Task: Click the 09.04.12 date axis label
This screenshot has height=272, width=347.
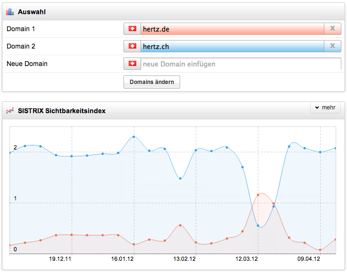Action: click(309, 259)
